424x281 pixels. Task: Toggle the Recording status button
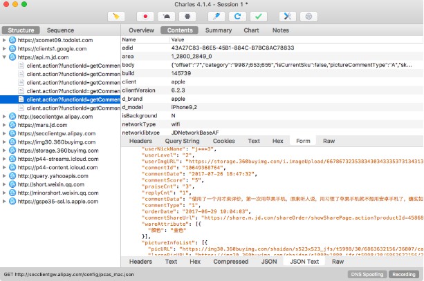coord(404,274)
